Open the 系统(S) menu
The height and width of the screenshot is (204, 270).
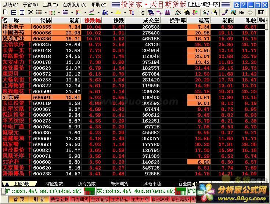pos(10,5)
